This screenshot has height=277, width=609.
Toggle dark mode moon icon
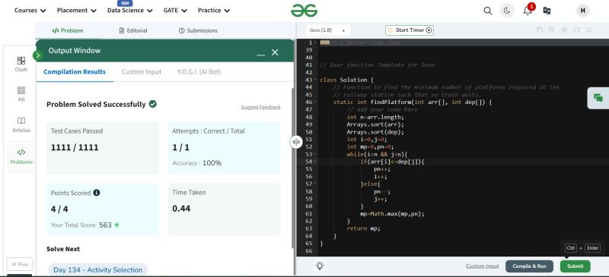507,11
